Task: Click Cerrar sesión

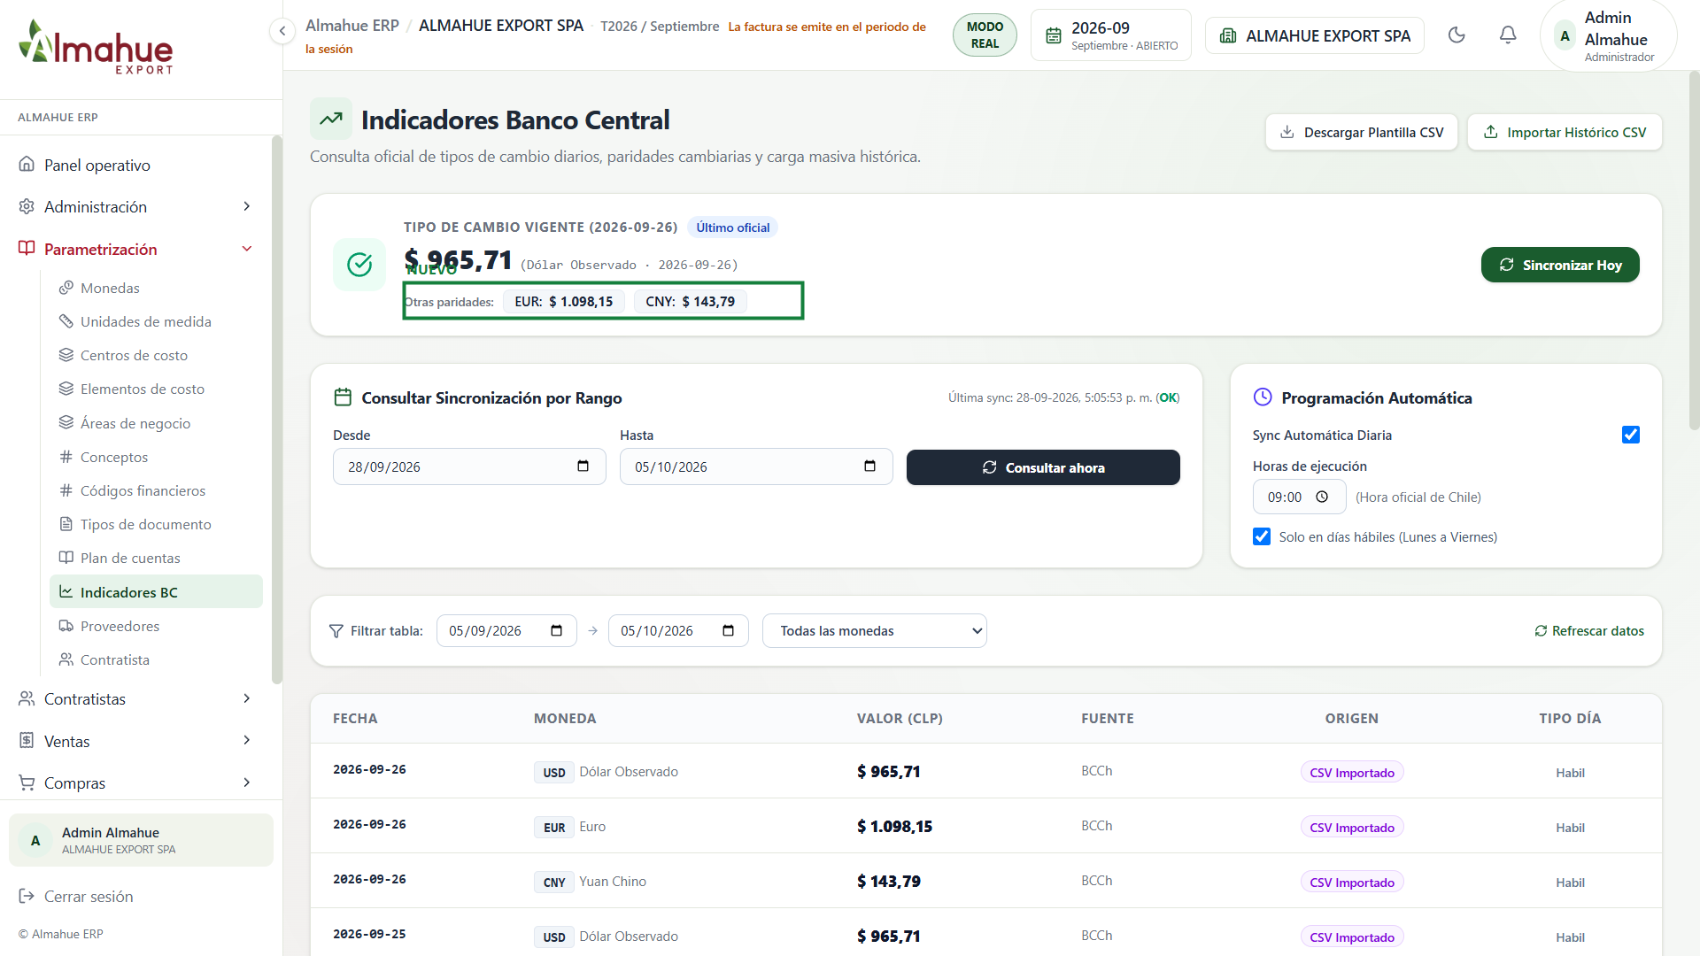Action: [x=76, y=896]
